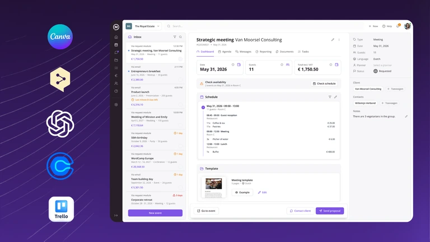Click the info icon in Guests card
Image resolution: width=430 pixels, height=242 pixels.
click(x=282, y=65)
